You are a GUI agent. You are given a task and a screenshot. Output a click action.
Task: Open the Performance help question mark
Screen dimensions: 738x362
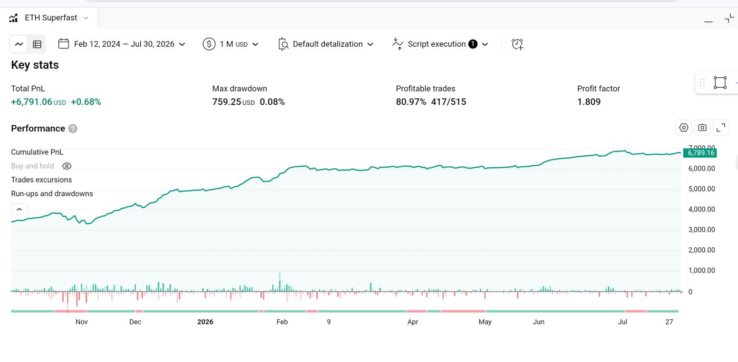point(73,128)
